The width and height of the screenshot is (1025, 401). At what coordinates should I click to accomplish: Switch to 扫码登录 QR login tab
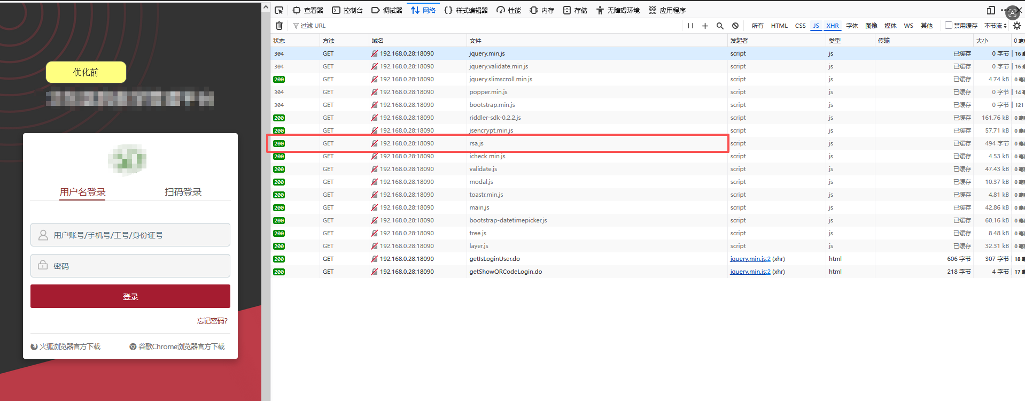pyautogui.click(x=183, y=192)
